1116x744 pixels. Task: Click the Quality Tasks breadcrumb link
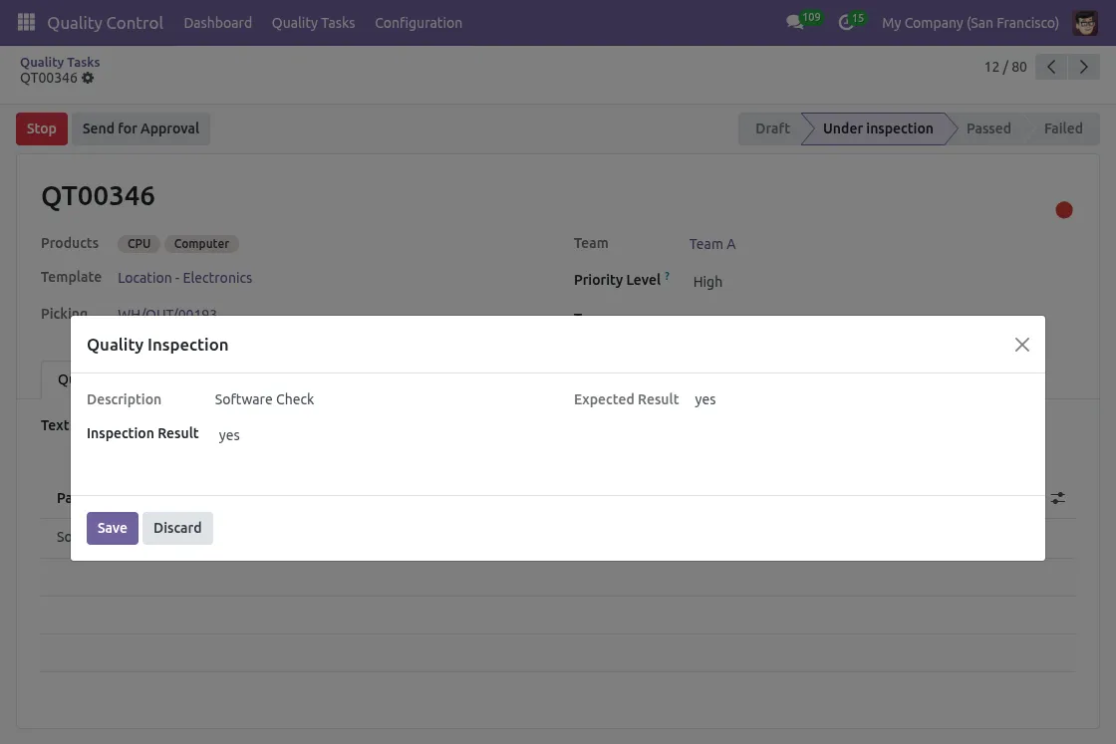tap(60, 62)
